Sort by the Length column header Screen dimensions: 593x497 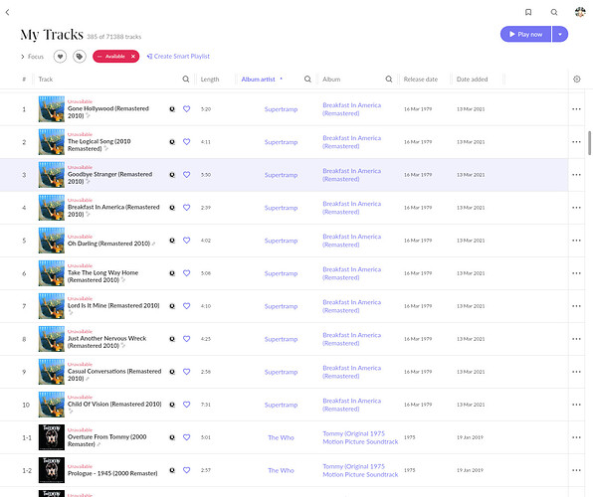(210, 80)
